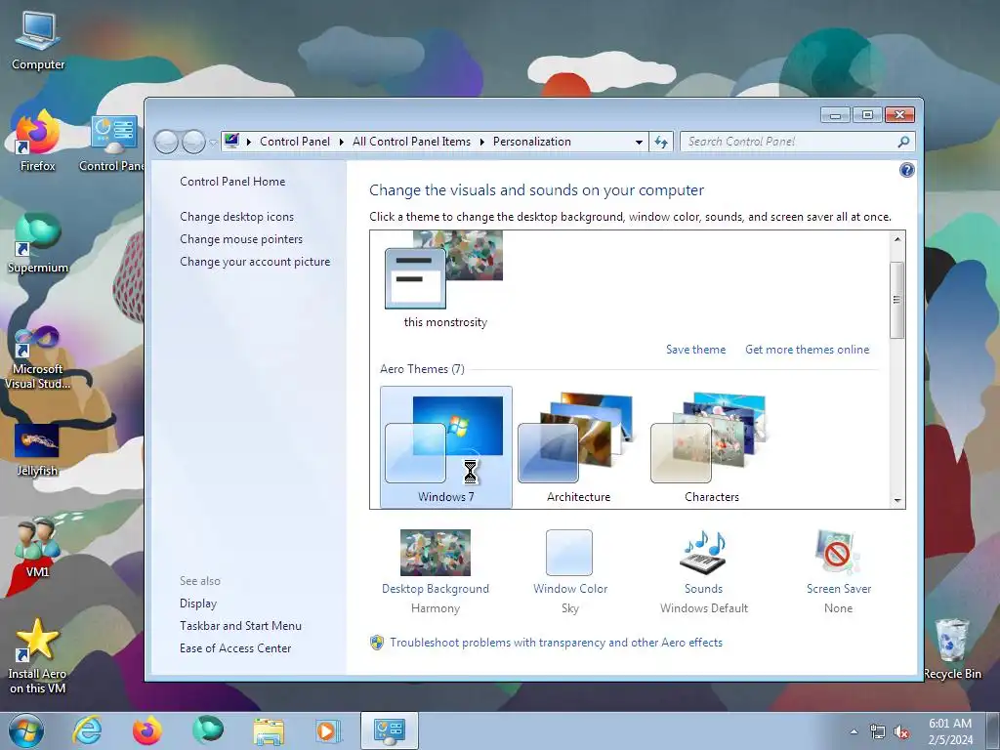
Task: Click the muted volume tray icon
Action: coord(901,731)
